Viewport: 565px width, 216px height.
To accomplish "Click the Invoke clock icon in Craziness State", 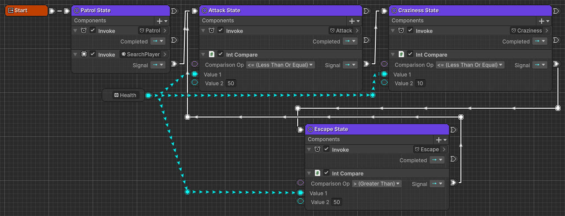I will coord(401,31).
